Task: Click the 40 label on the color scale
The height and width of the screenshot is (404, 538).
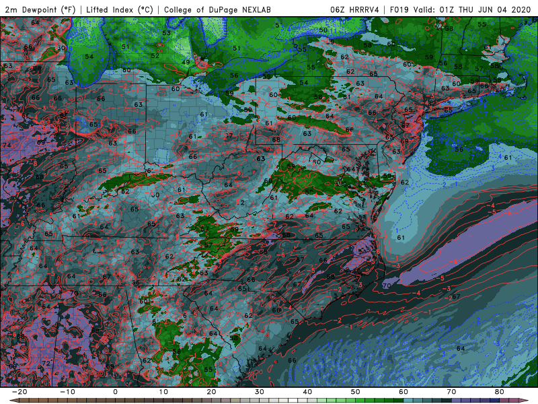Action: tap(307, 392)
